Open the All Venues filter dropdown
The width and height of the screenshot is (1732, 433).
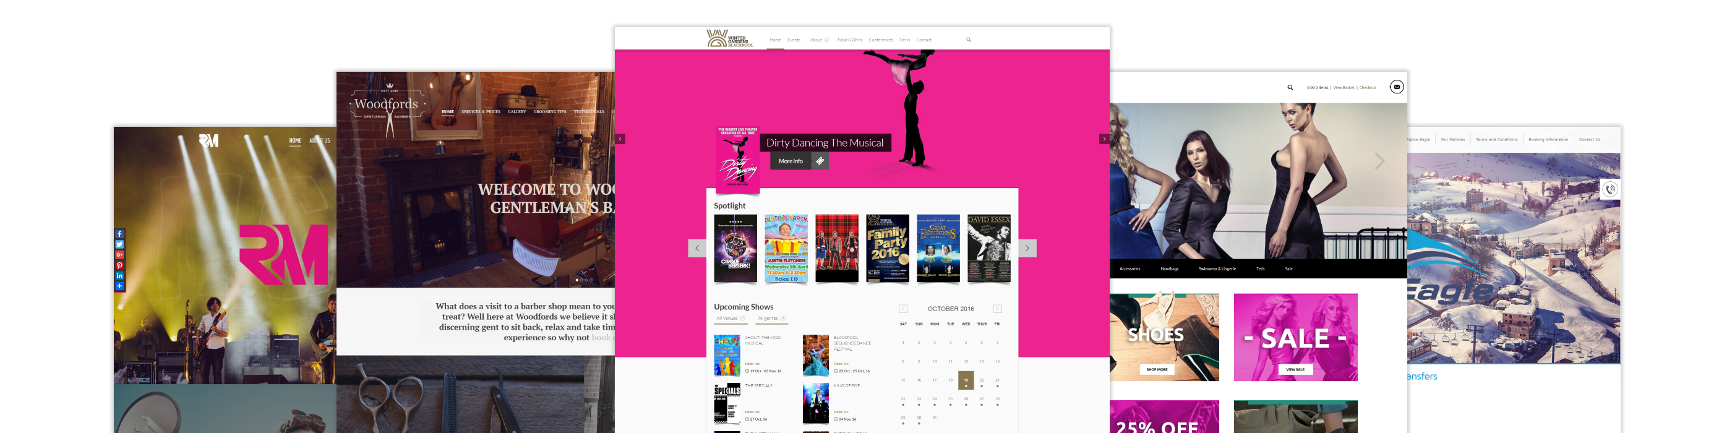pos(730,319)
